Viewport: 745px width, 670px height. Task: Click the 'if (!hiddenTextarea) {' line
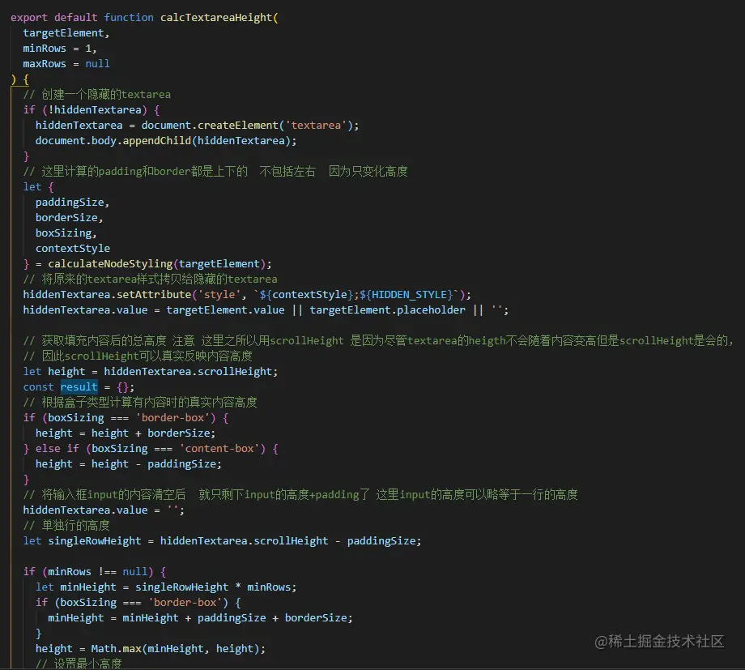point(92,110)
